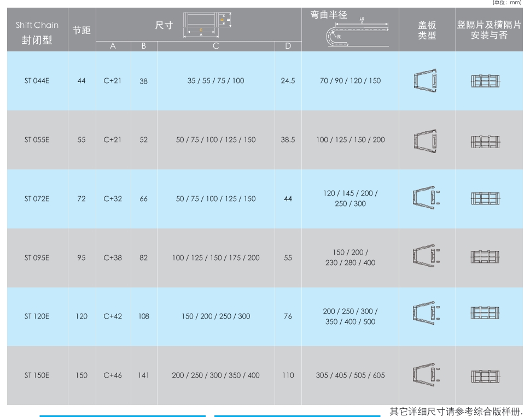This screenshot has width=530, height=417.
Task: Open the cover plate diagram for ST 095E
Action: point(426,256)
